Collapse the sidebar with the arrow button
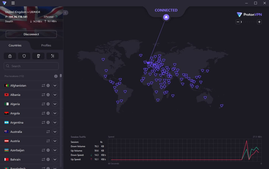This screenshot has width=269, height=169. click(65, 13)
